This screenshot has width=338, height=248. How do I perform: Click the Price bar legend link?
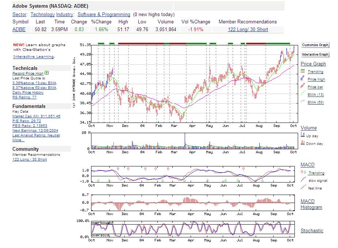[315, 87]
